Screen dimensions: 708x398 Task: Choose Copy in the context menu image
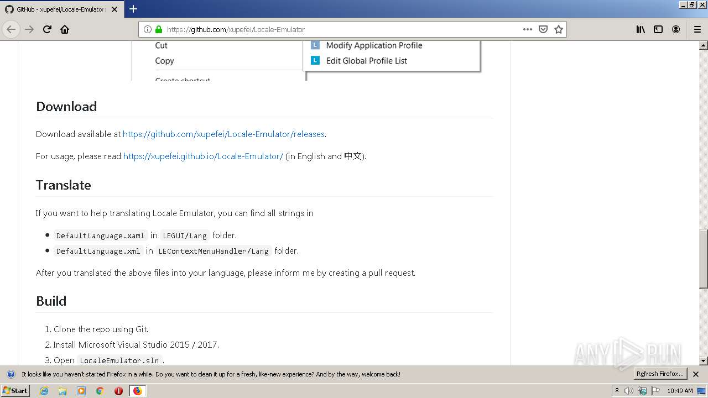click(x=164, y=61)
